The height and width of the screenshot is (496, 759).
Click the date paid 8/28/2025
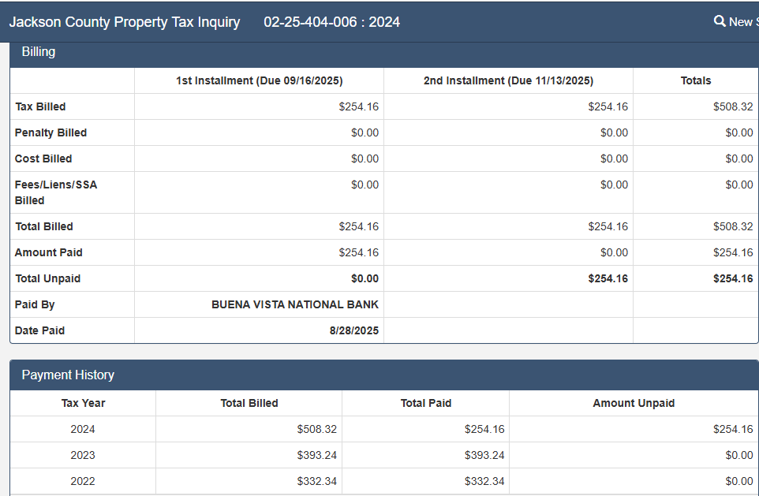click(x=353, y=330)
